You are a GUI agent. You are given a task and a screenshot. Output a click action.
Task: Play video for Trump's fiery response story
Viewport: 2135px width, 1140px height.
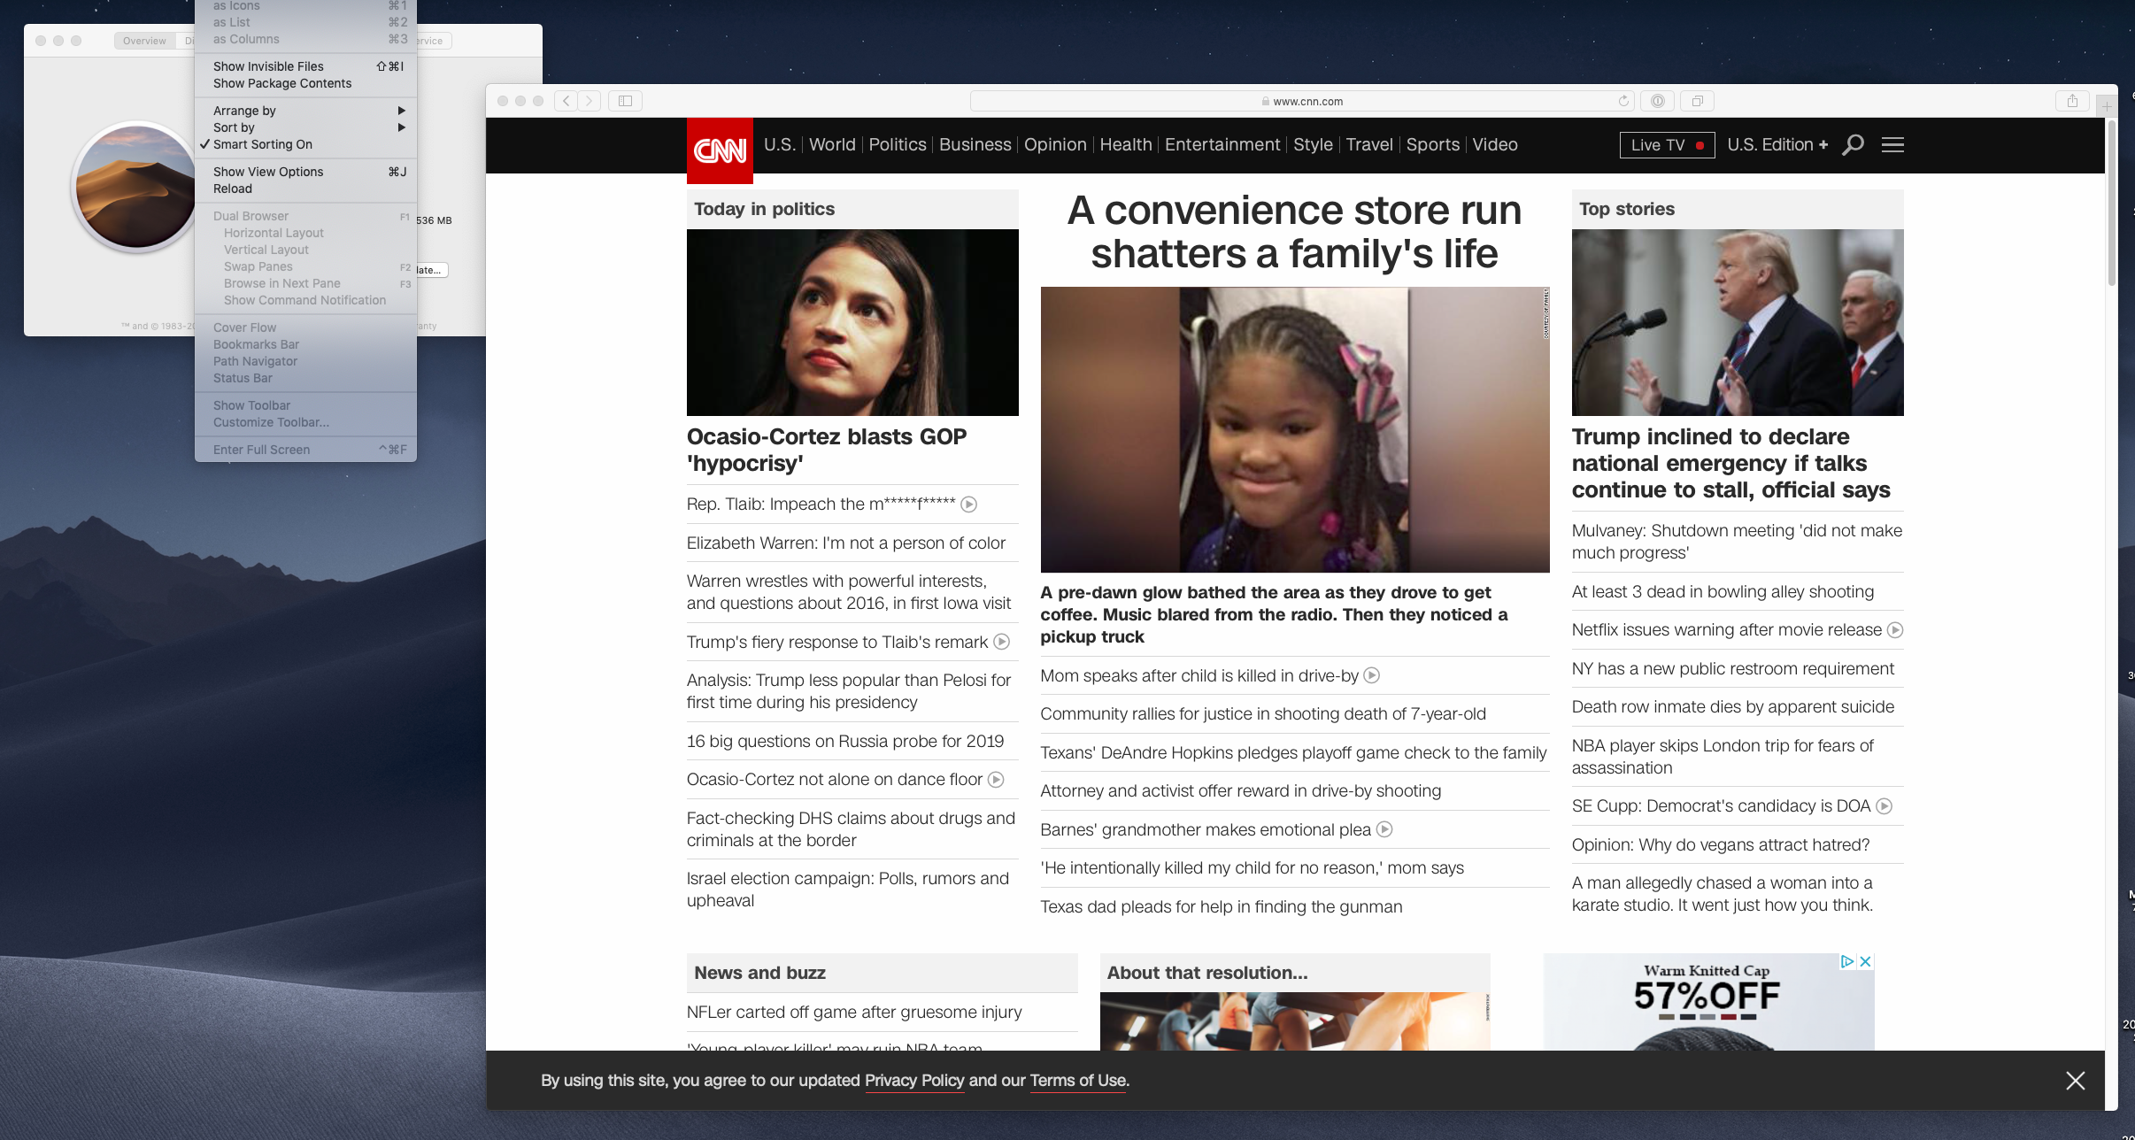point(1002,642)
